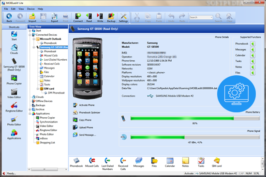Screen dimensions: 266x177
Task: Launch Phone Copier shortcut
Action: click(x=14, y=80)
